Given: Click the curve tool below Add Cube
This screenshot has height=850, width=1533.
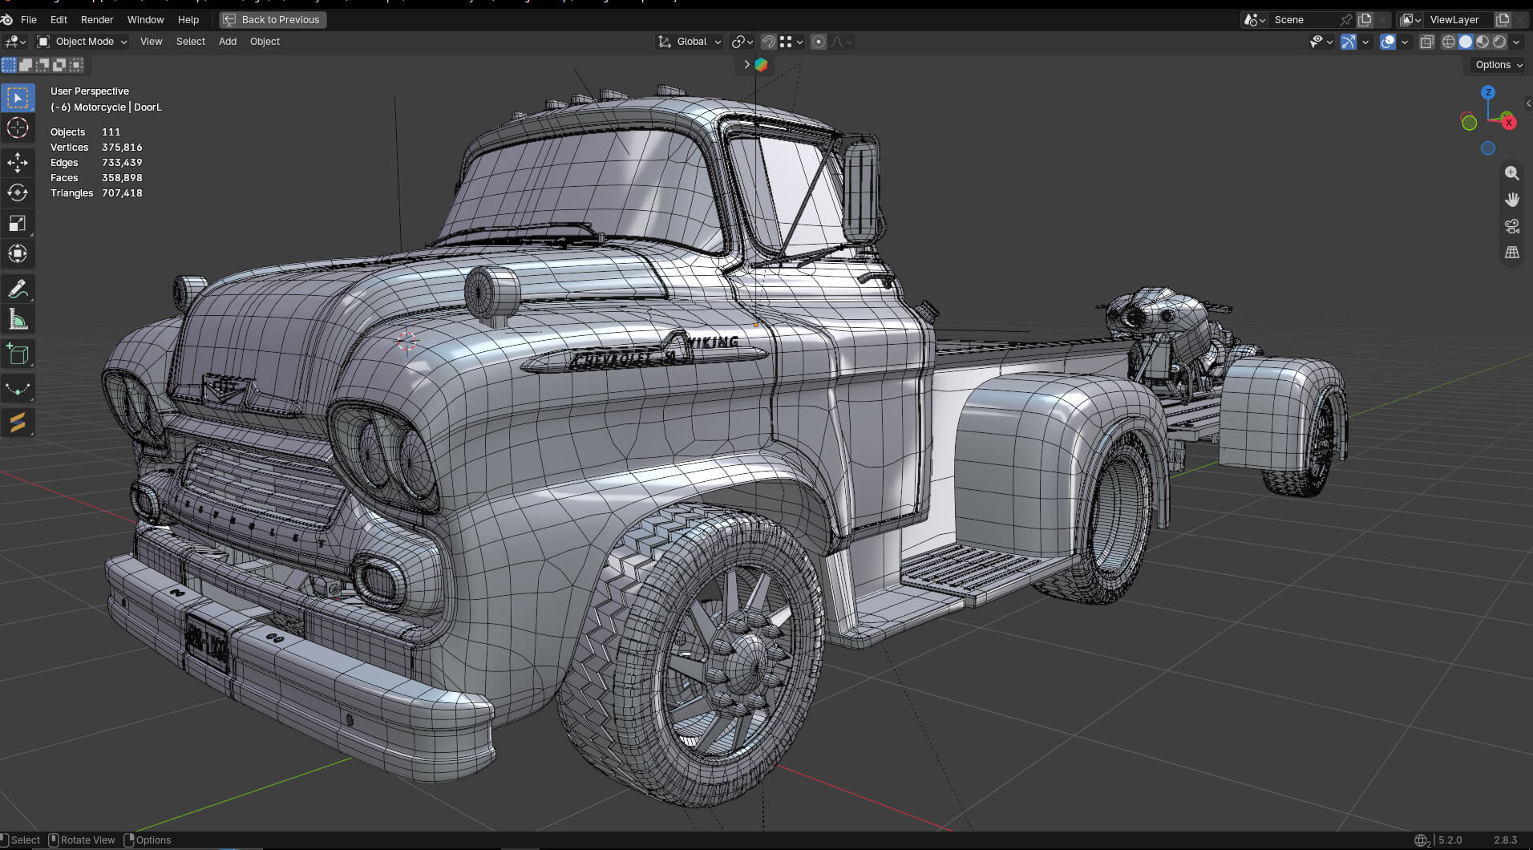Looking at the screenshot, I should [x=18, y=389].
